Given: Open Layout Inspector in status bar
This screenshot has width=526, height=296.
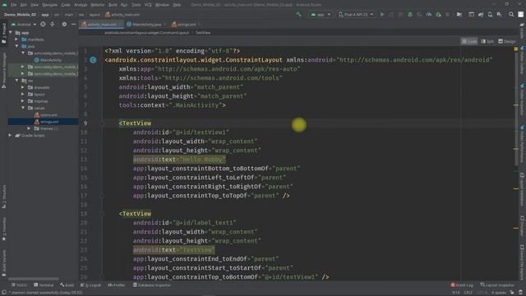Looking at the screenshot, I should tap(497, 285).
